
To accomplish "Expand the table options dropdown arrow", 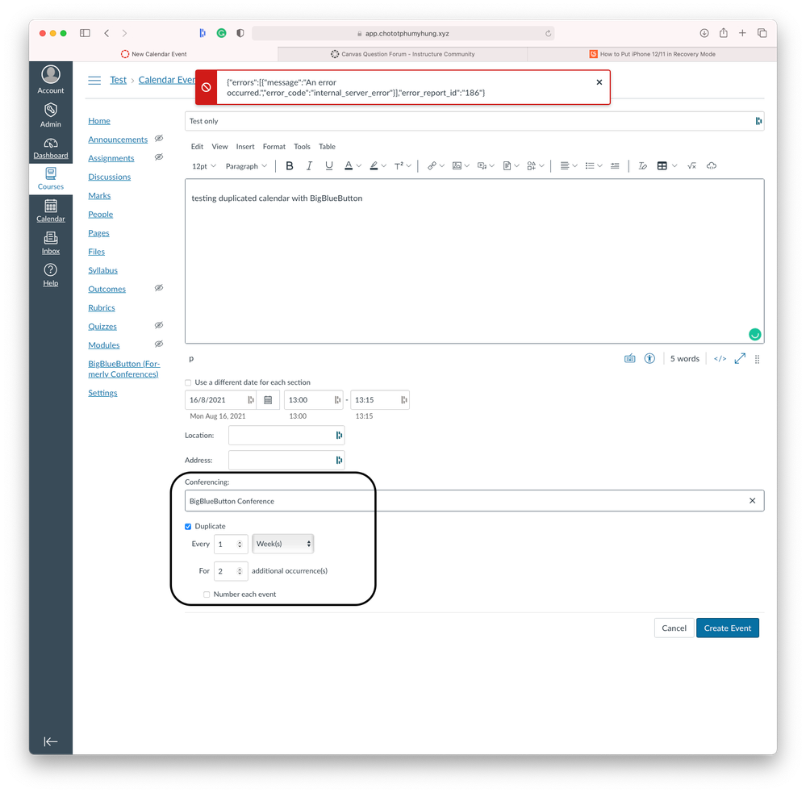I will pos(674,166).
